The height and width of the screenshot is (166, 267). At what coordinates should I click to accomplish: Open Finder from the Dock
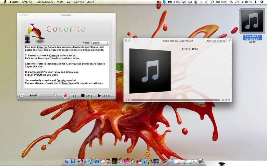(67, 161)
